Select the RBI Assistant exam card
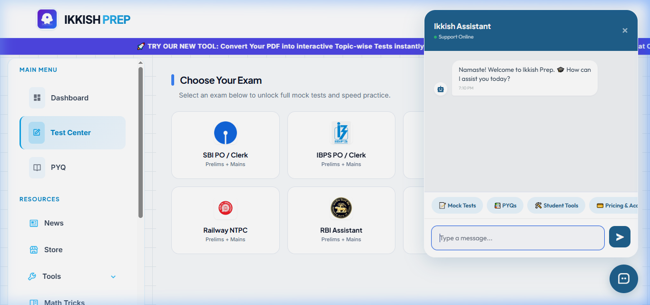This screenshot has height=305, width=650. pyautogui.click(x=341, y=220)
